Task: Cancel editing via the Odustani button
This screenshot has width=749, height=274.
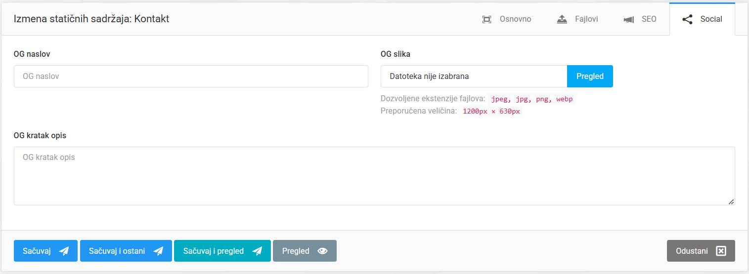Action: [692, 251]
